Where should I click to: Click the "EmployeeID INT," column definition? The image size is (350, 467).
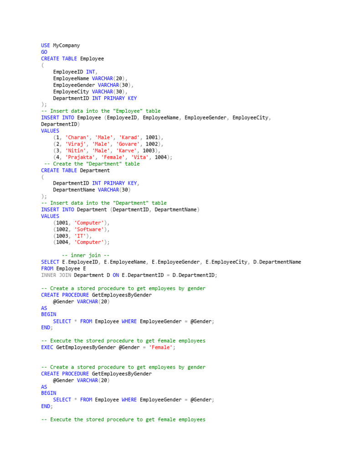coord(75,72)
